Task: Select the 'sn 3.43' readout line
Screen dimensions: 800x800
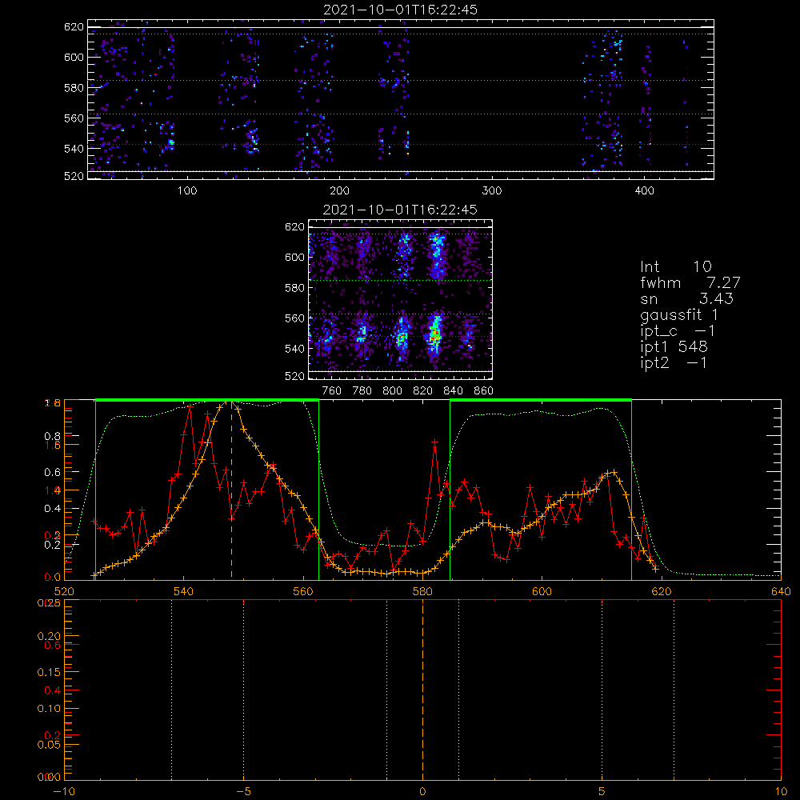Action: click(x=686, y=298)
